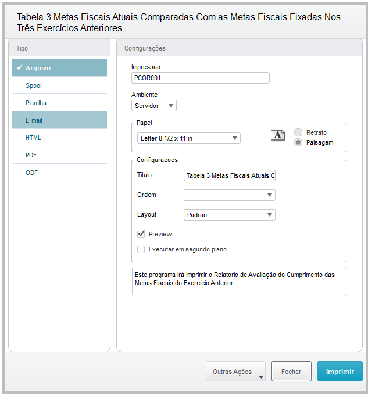This screenshot has height=396, width=368.
Task: Open the Ordem dropdown
Action: point(269,195)
